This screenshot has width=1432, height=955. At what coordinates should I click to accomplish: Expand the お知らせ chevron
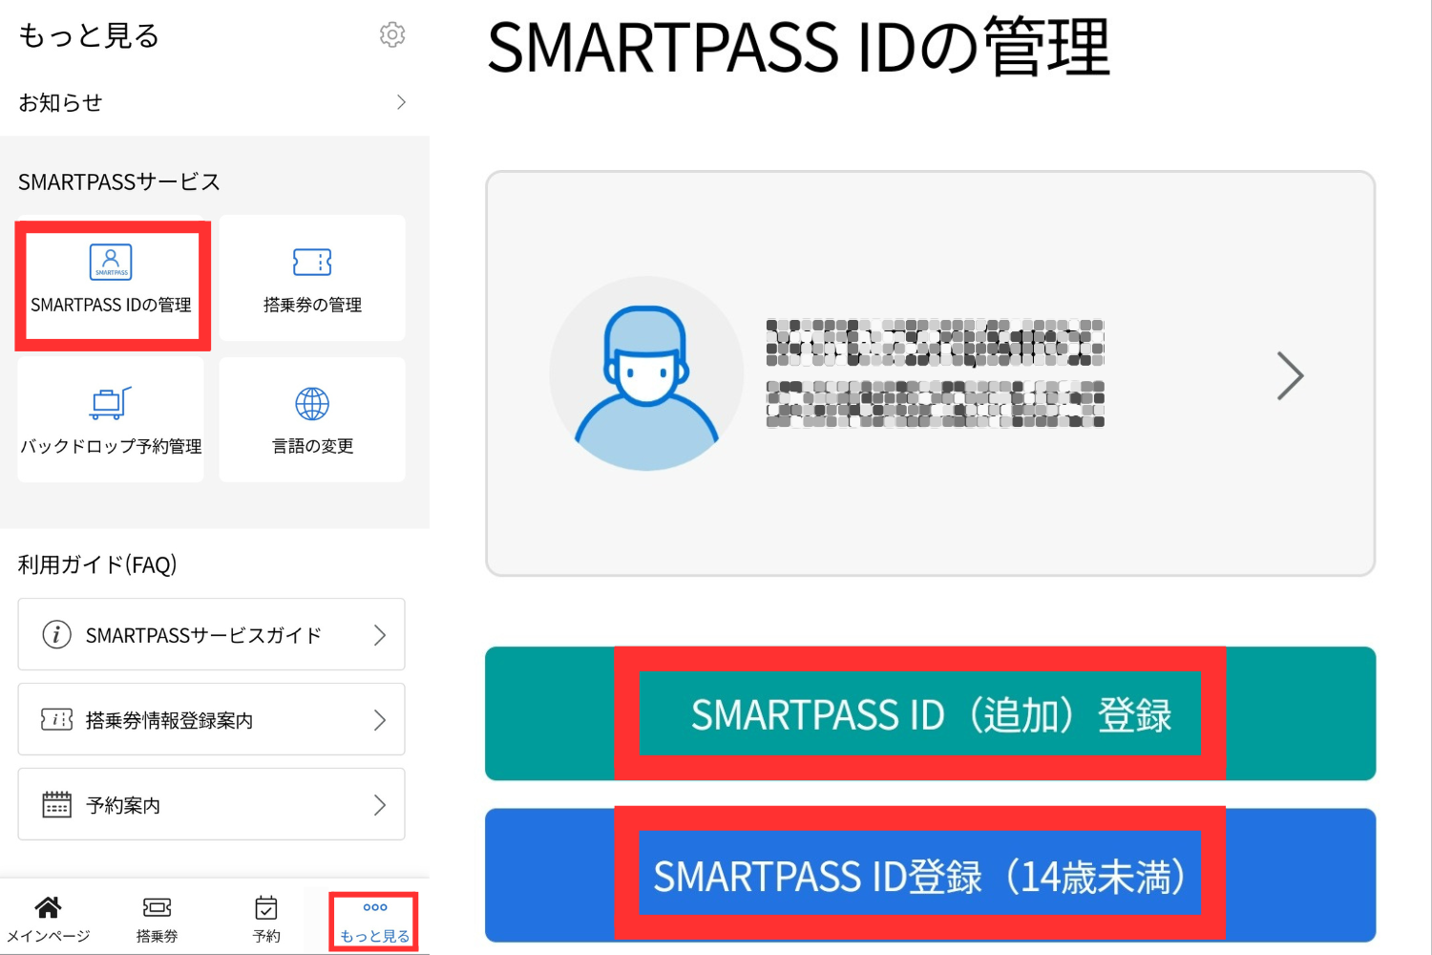[x=401, y=102]
